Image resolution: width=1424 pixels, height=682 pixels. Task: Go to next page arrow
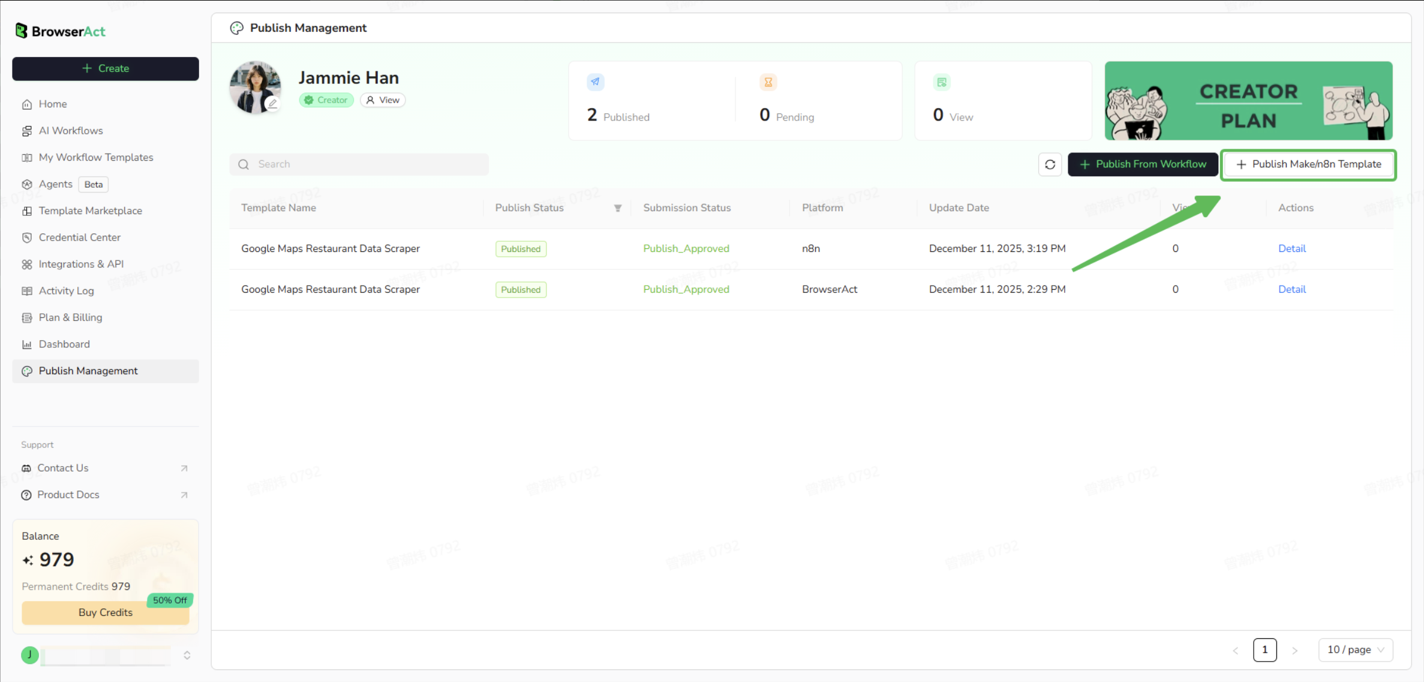(x=1294, y=650)
